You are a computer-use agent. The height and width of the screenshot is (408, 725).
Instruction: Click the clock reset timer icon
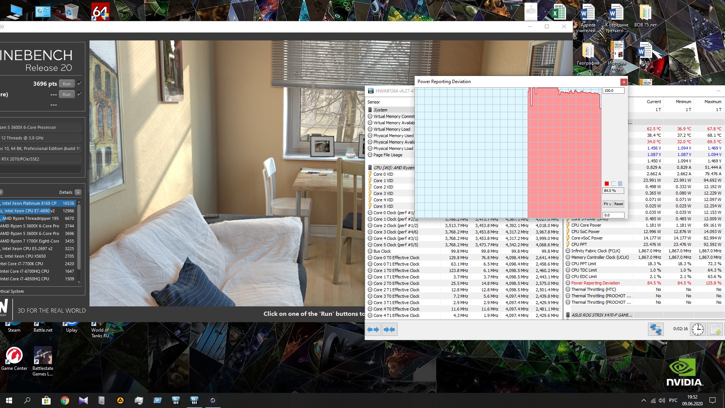[x=697, y=329]
